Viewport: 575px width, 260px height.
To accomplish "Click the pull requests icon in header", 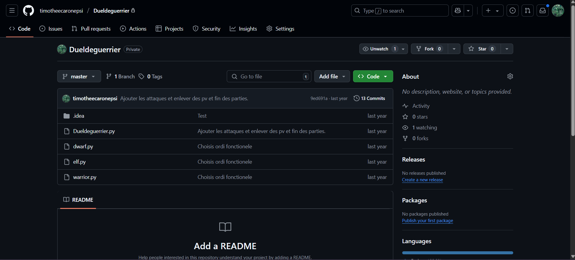I will (528, 11).
